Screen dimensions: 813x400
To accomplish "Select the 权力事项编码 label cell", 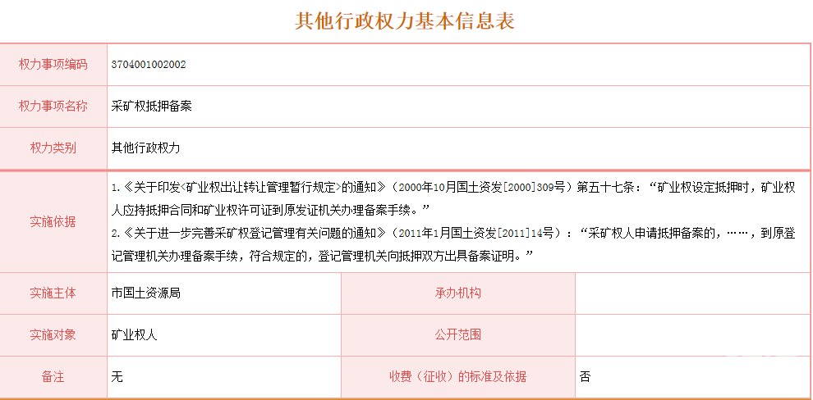I will (53, 64).
